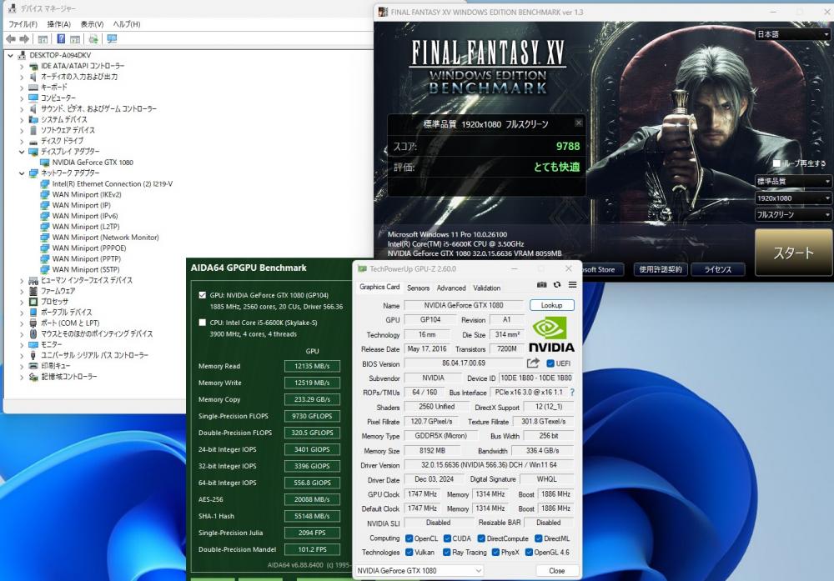The width and height of the screenshot is (834, 581).
Task: Toggle the OpenGL 4.6 checkbox
Action: tap(529, 553)
